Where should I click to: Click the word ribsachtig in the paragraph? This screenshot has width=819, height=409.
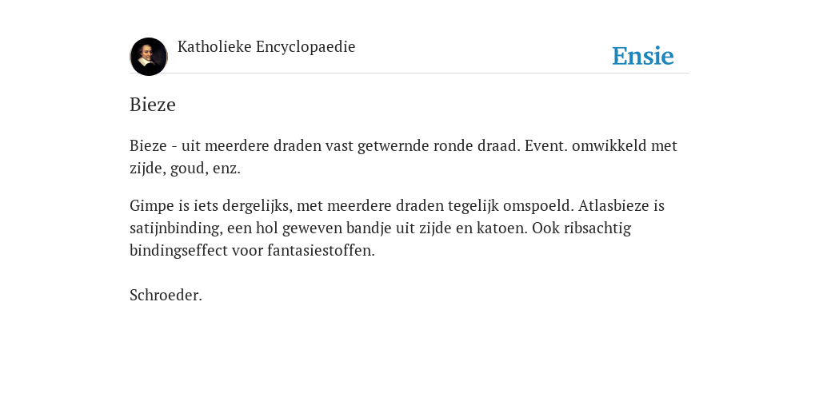(597, 228)
